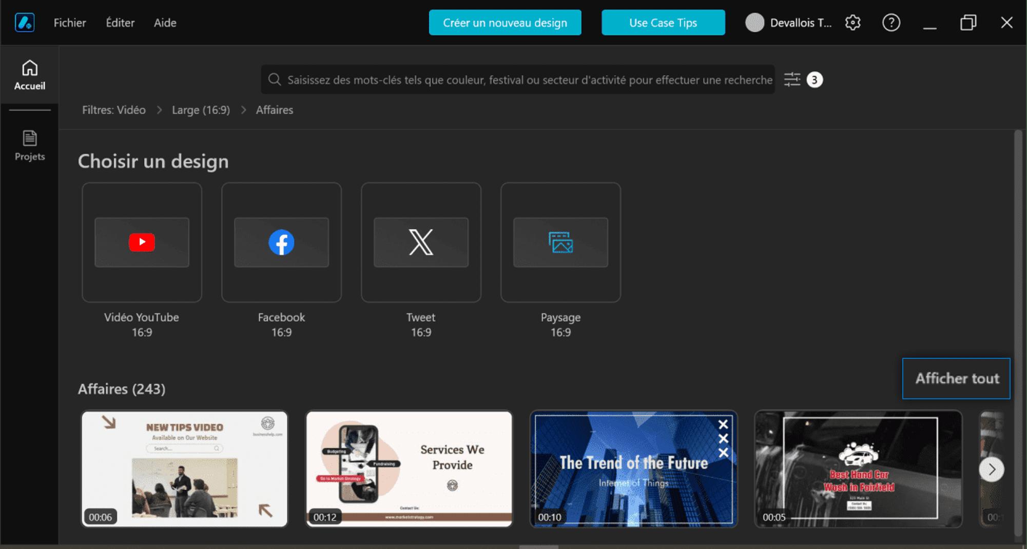Click the 00:12 duration badge
Viewport: 1027px width, 549px height.
click(325, 517)
